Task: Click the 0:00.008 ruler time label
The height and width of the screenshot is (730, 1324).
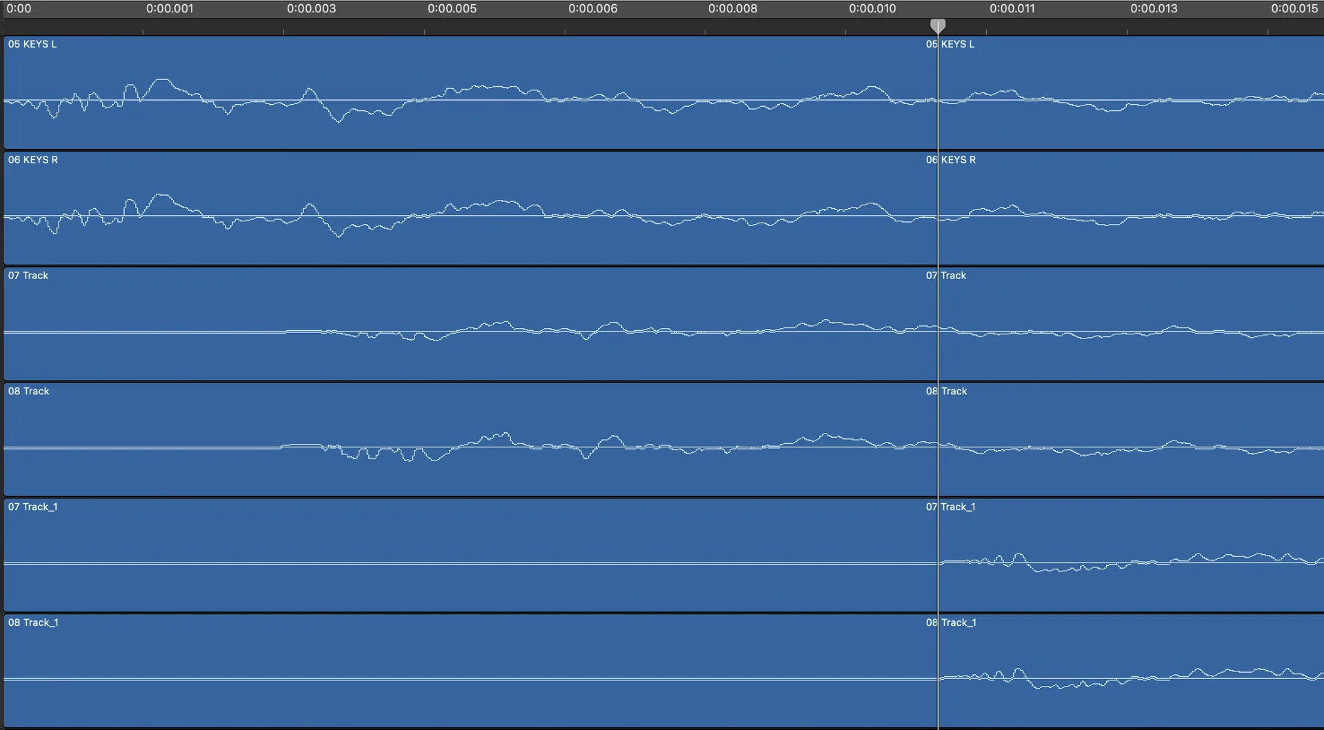Action: [x=732, y=9]
